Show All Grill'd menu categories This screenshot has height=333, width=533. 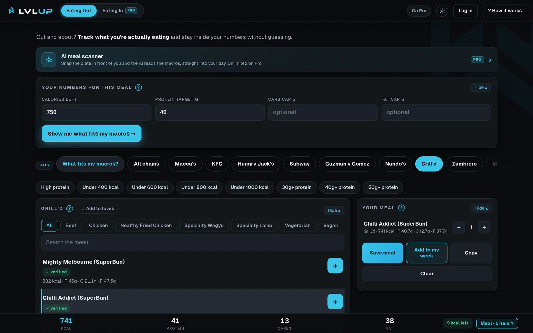(49, 225)
